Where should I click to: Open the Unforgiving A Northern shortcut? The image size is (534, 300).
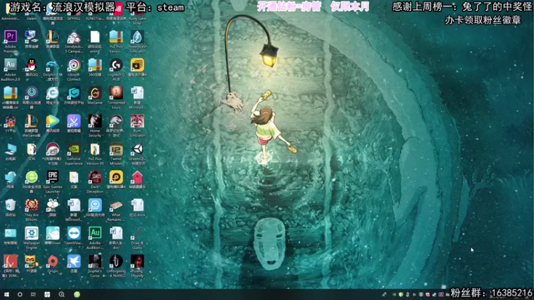pyautogui.click(x=116, y=261)
